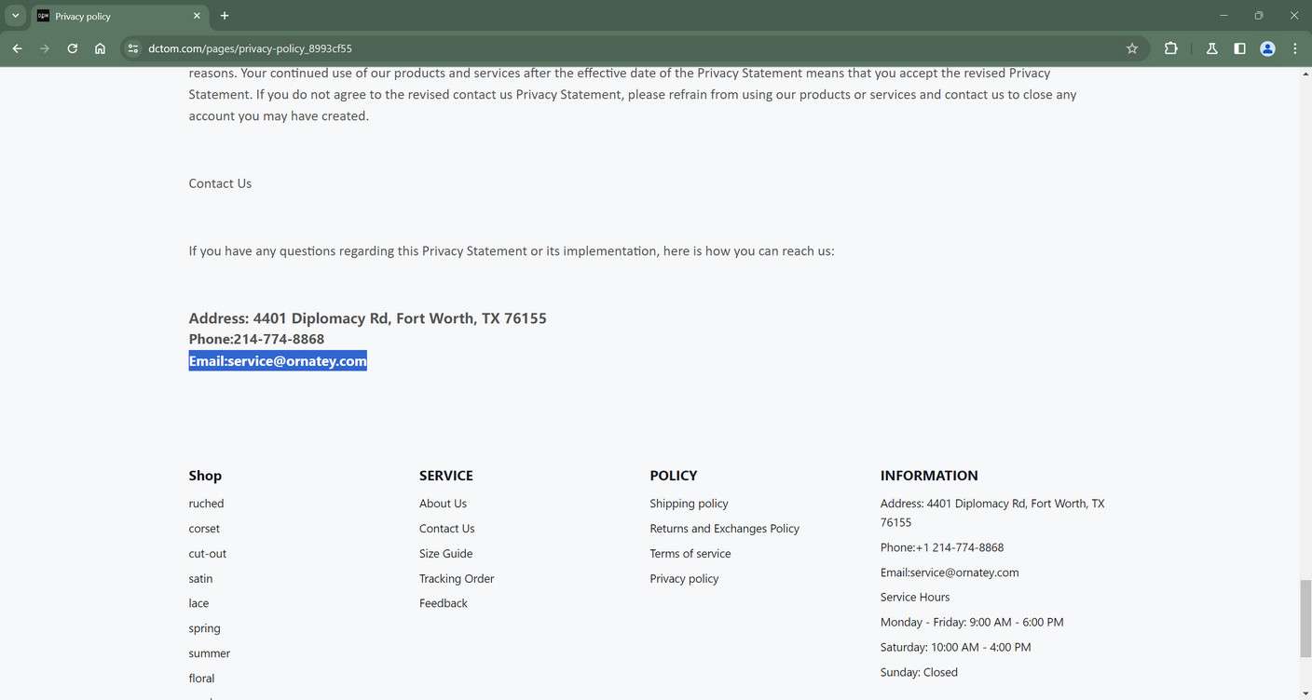Click Monday - Friday hours text
Viewport: 1312px width, 700px height.
tap(972, 623)
